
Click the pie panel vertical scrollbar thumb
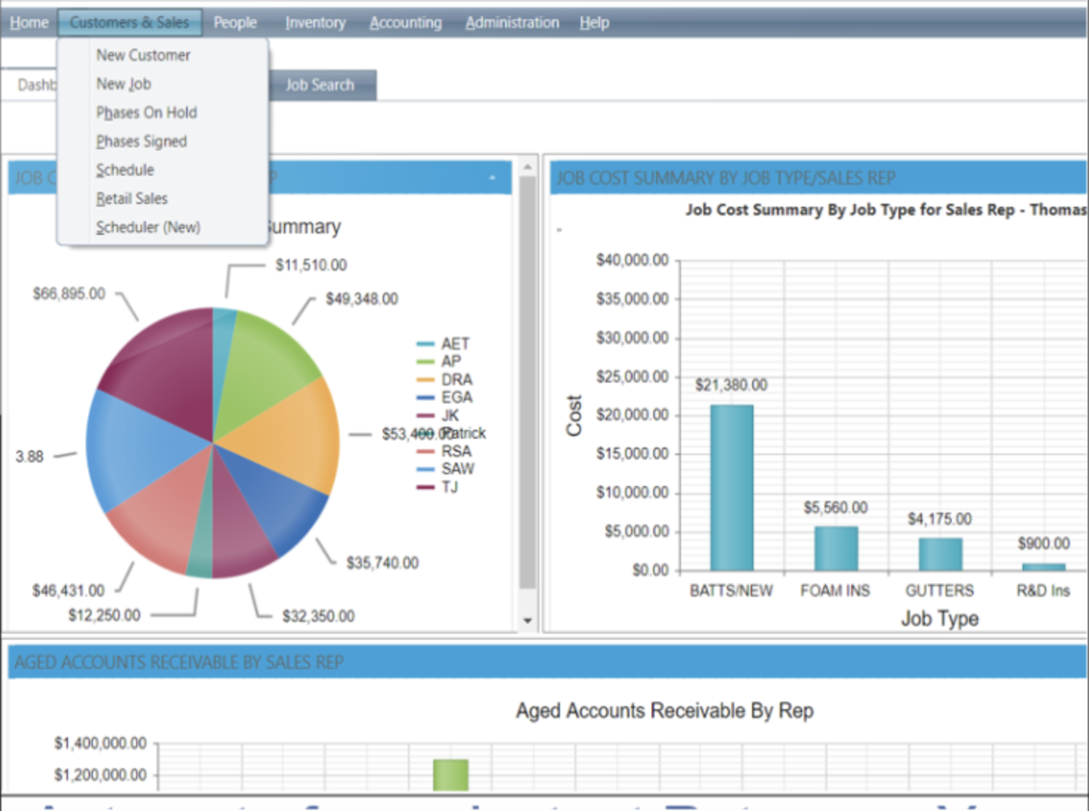point(528,383)
